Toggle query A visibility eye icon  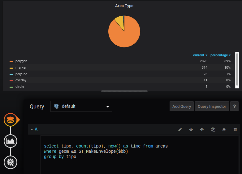point(224,130)
